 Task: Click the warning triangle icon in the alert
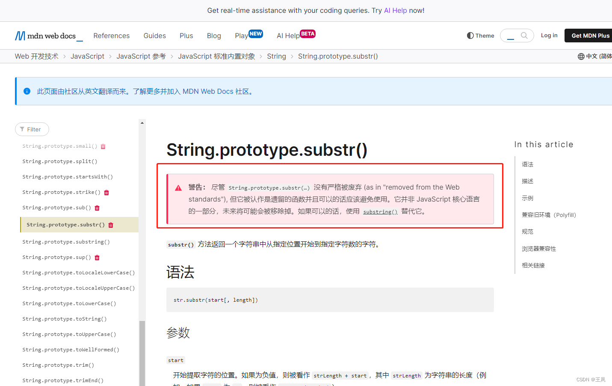pyautogui.click(x=178, y=188)
